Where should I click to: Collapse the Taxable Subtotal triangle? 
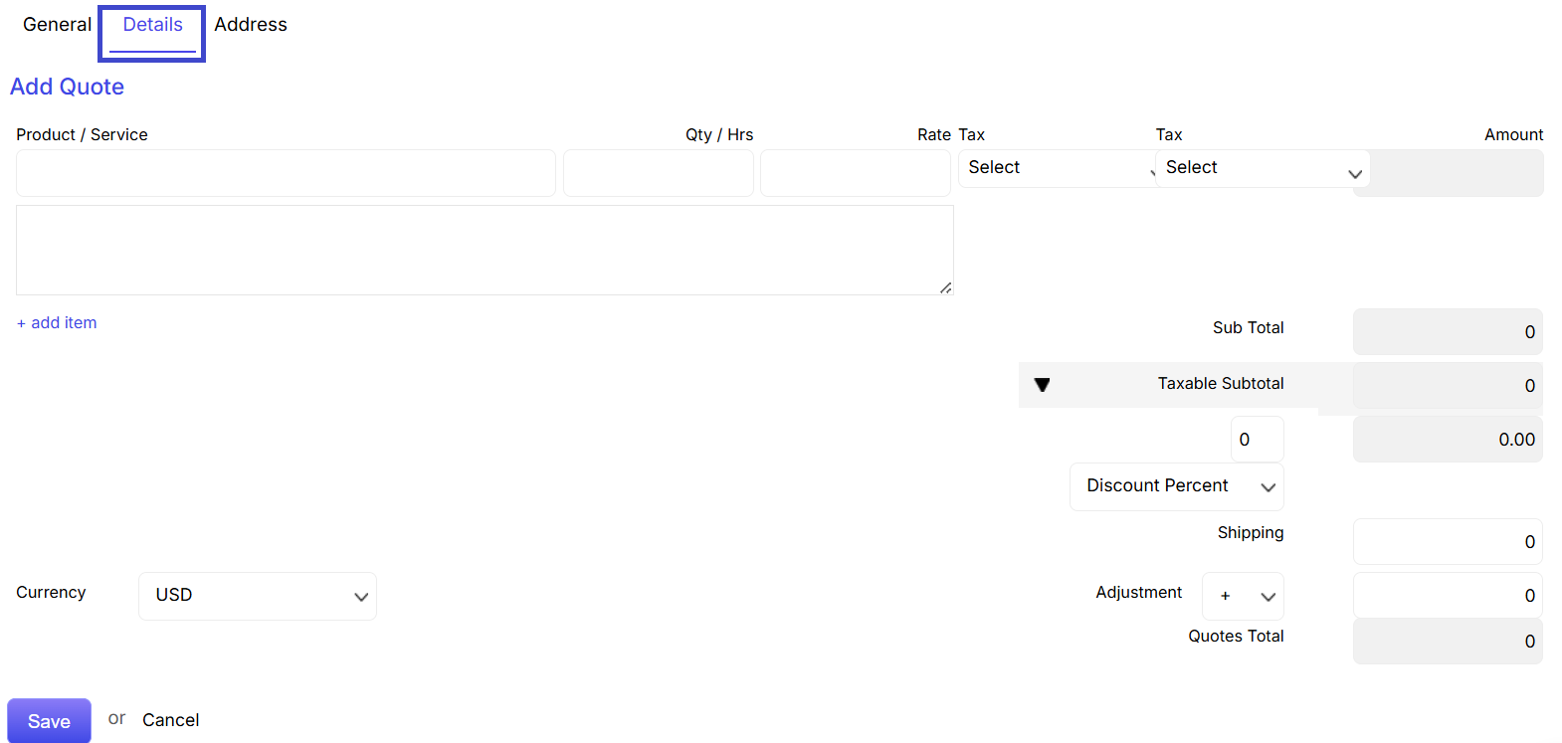pos(1042,385)
